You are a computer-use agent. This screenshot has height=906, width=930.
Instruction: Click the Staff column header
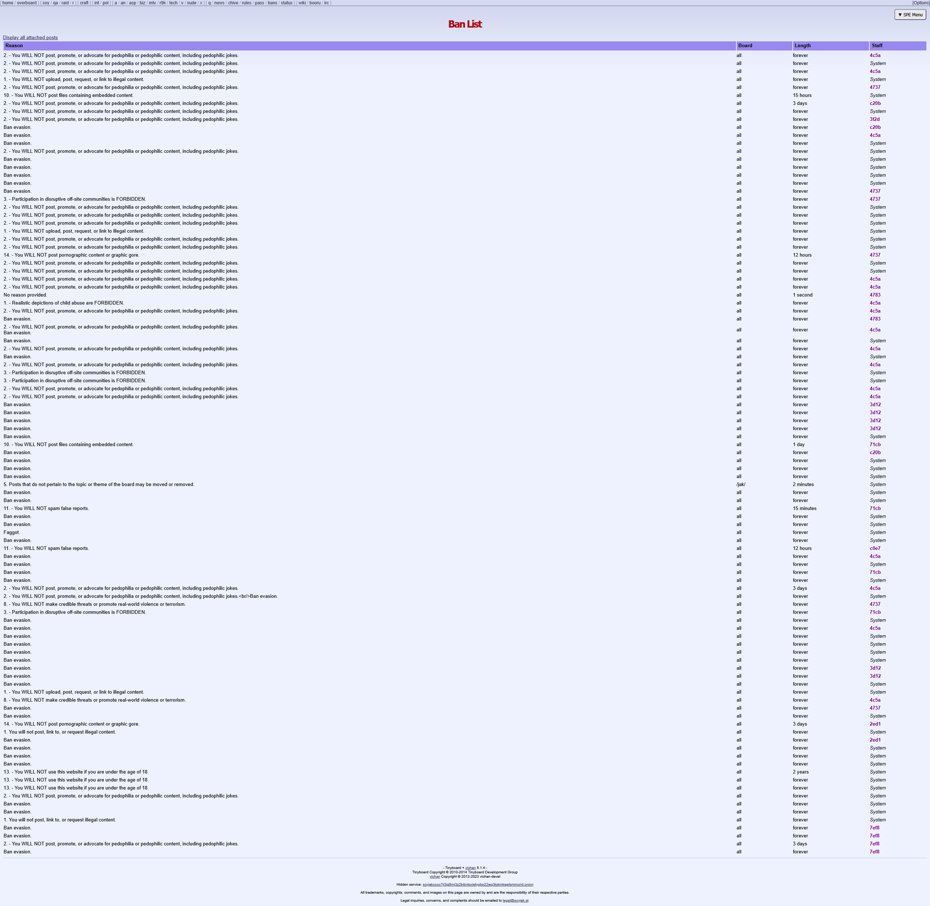click(877, 46)
